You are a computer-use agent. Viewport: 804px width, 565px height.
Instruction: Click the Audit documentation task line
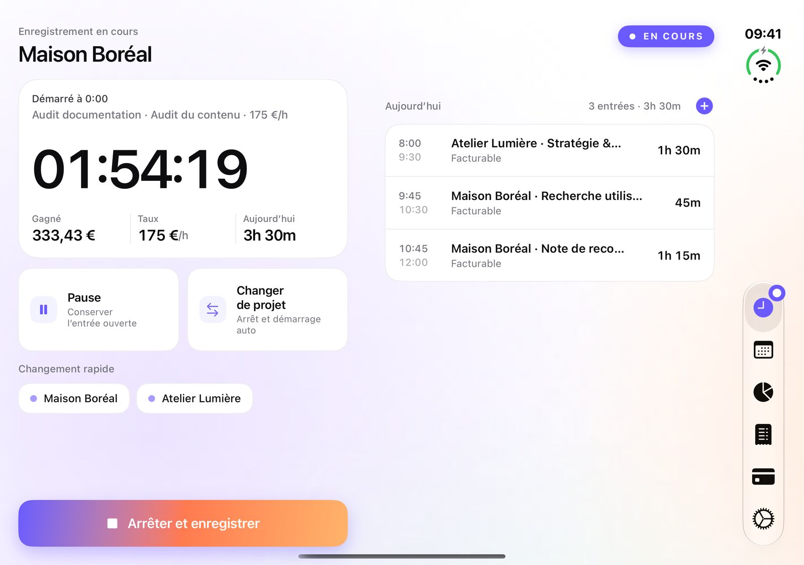pyautogui.click(x=160, y=115)
